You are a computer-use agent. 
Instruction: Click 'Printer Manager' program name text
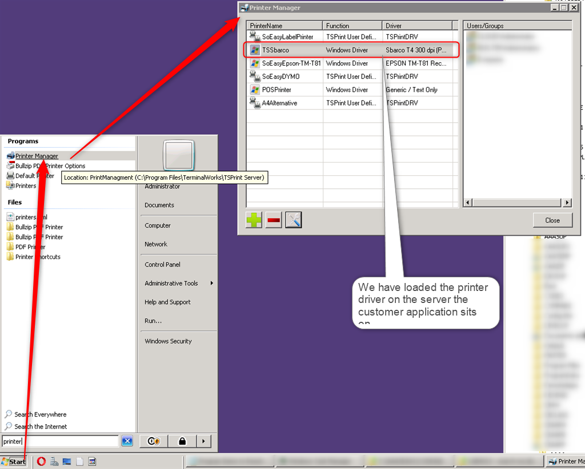37,156
